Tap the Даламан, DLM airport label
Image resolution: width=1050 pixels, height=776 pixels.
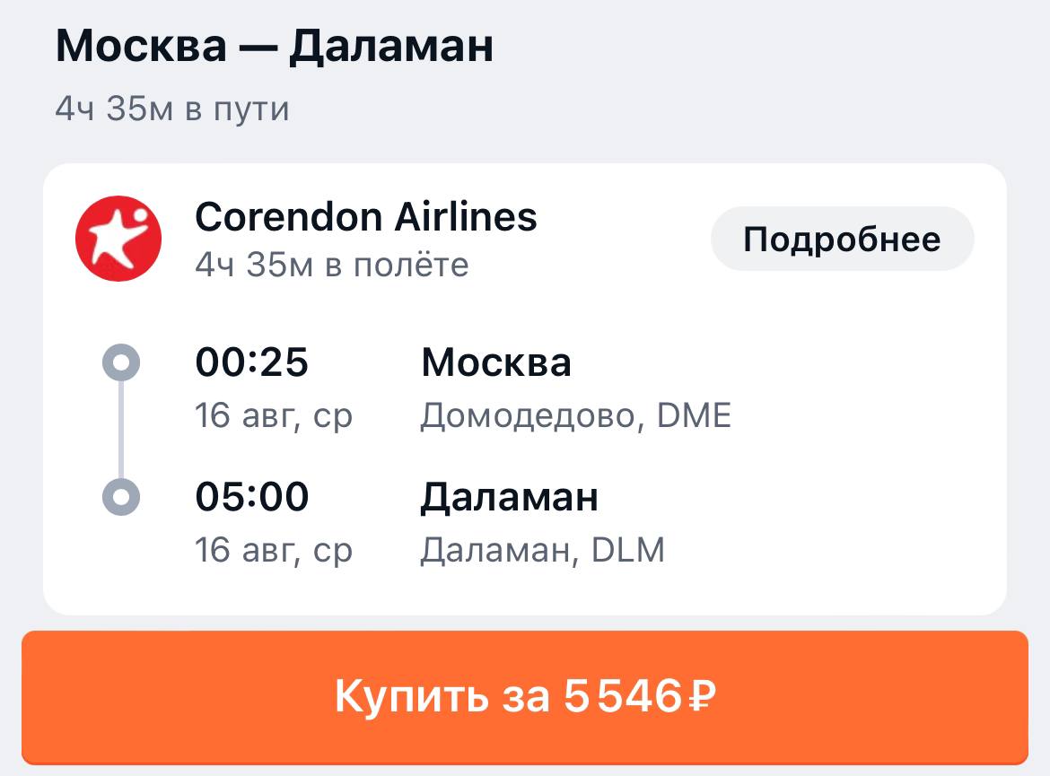click(x=543, y=550)
